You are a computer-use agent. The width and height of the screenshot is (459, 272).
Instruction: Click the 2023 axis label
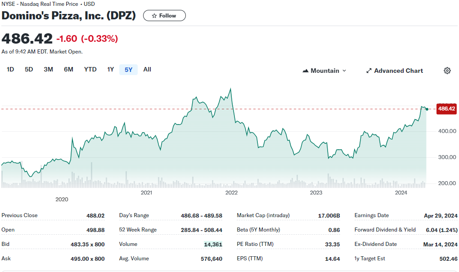(x=316, y=193)
